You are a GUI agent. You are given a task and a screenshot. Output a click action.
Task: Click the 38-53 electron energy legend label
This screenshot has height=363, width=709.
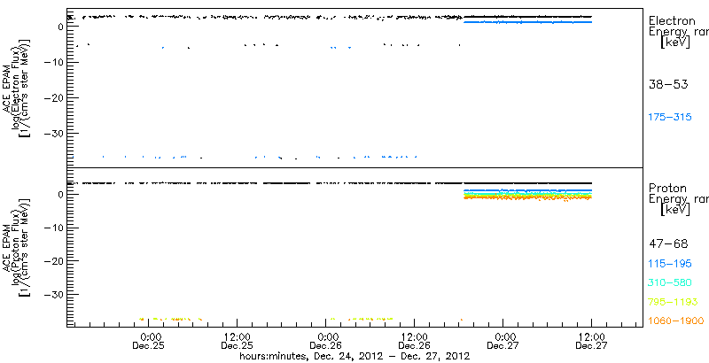(668, 84)
